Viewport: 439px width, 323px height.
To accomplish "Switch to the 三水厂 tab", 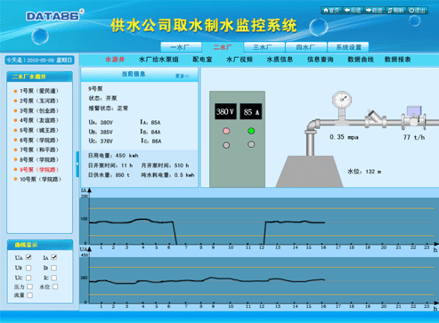I will (x=264, y=47).
